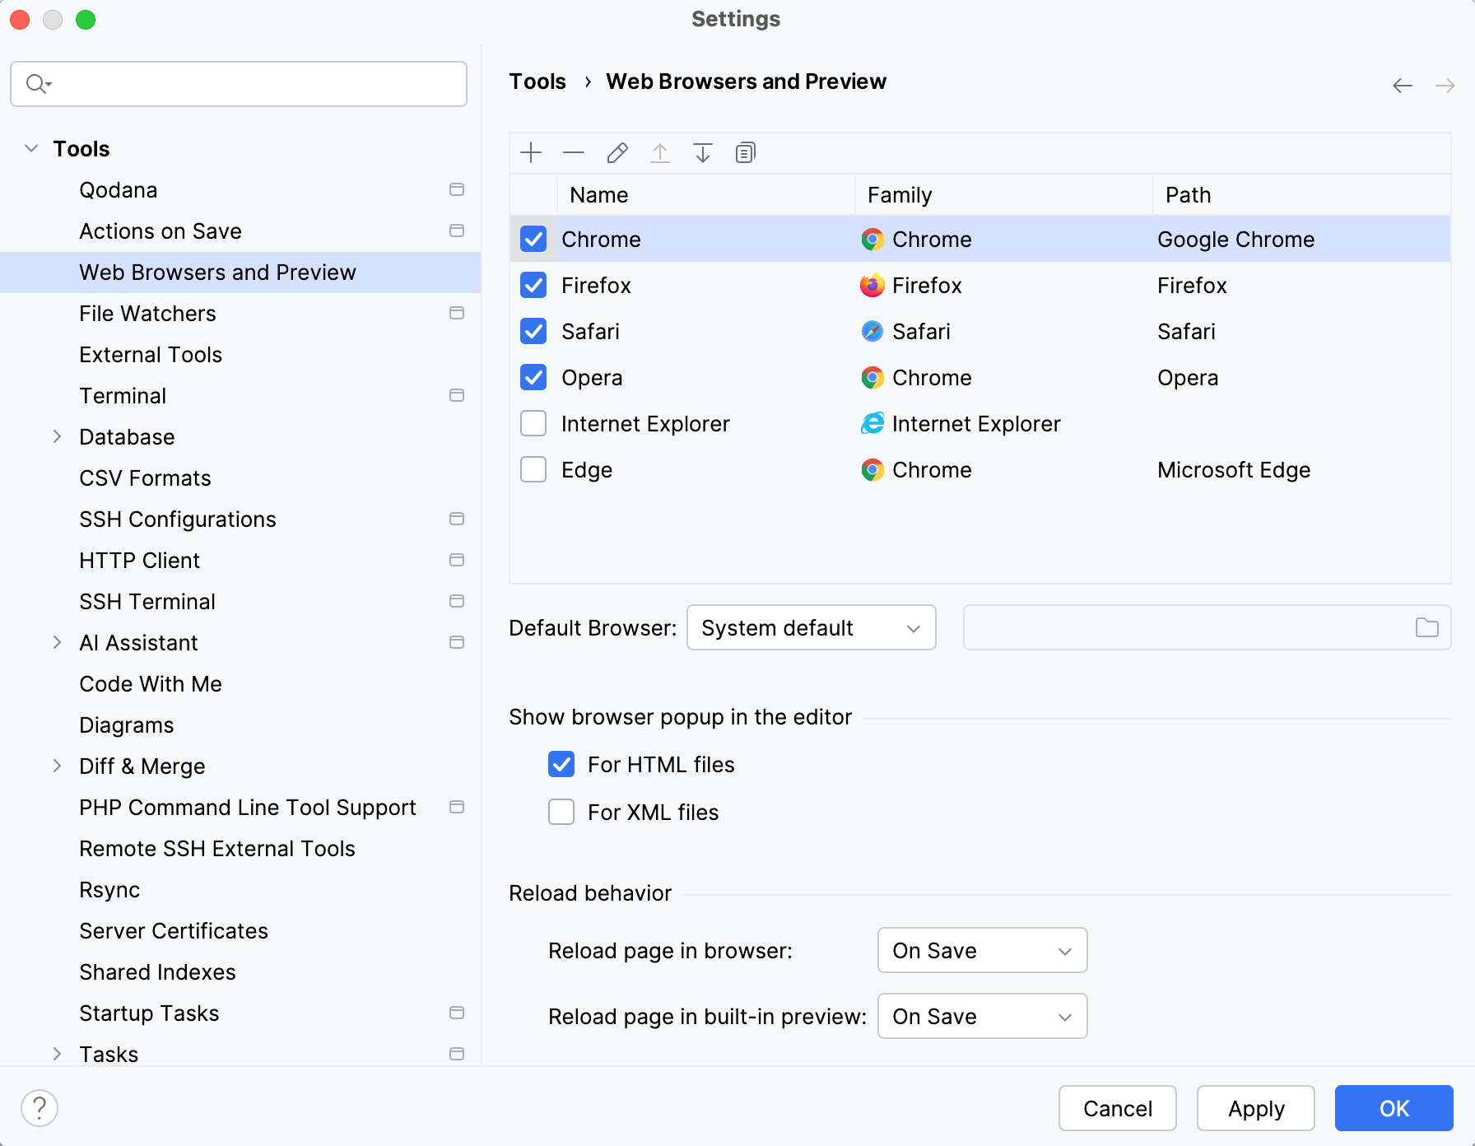
Task: Check the For XML files option
Action: click(561, 812)
